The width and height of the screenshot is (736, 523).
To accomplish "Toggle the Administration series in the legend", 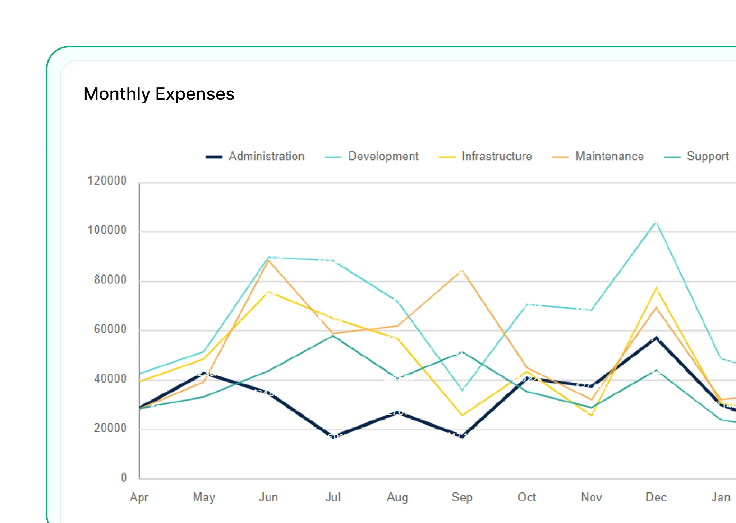I will 266,156.
